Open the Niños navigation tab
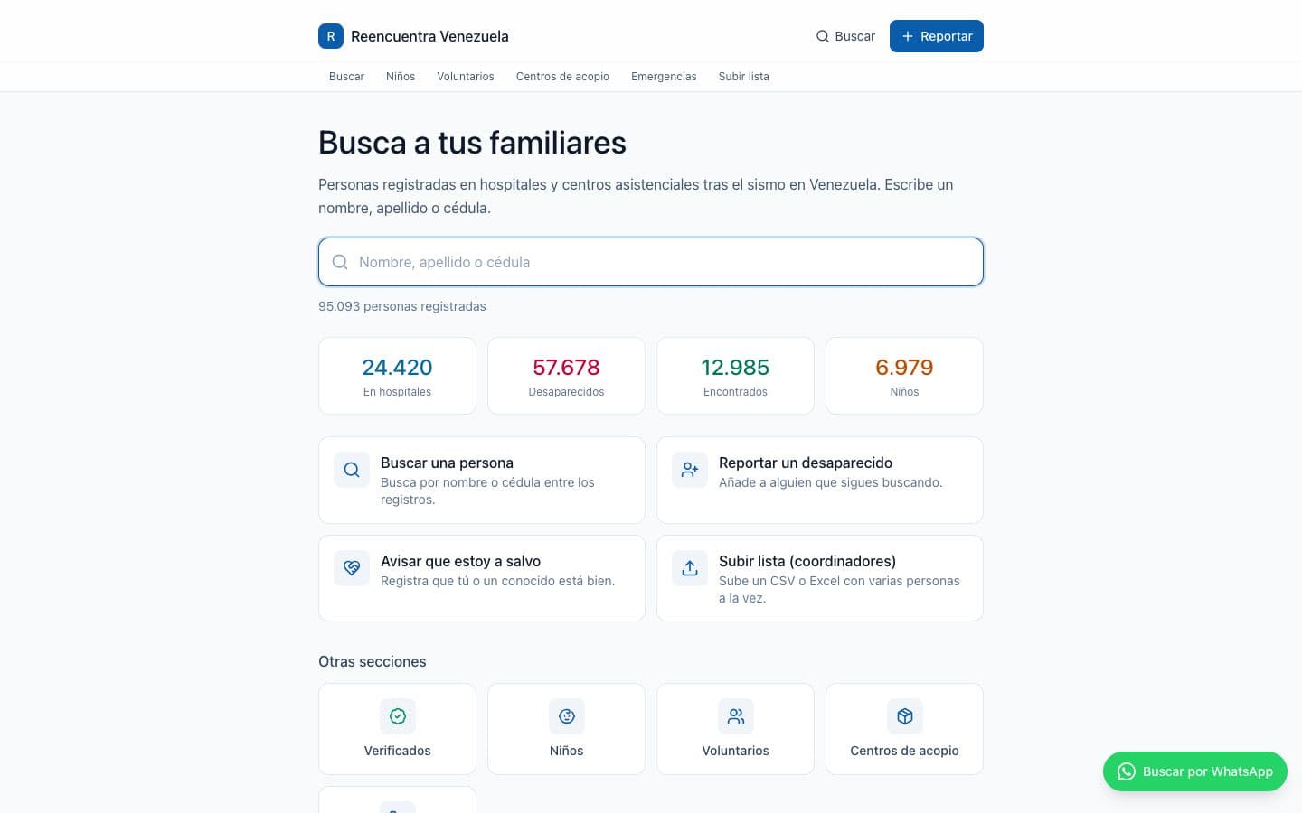This screenshot has height=813, width=1302. 401,77
